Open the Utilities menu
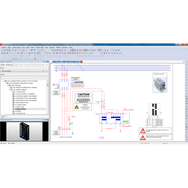The height and width of the screenshot is (188, 188). pos(58,47)
